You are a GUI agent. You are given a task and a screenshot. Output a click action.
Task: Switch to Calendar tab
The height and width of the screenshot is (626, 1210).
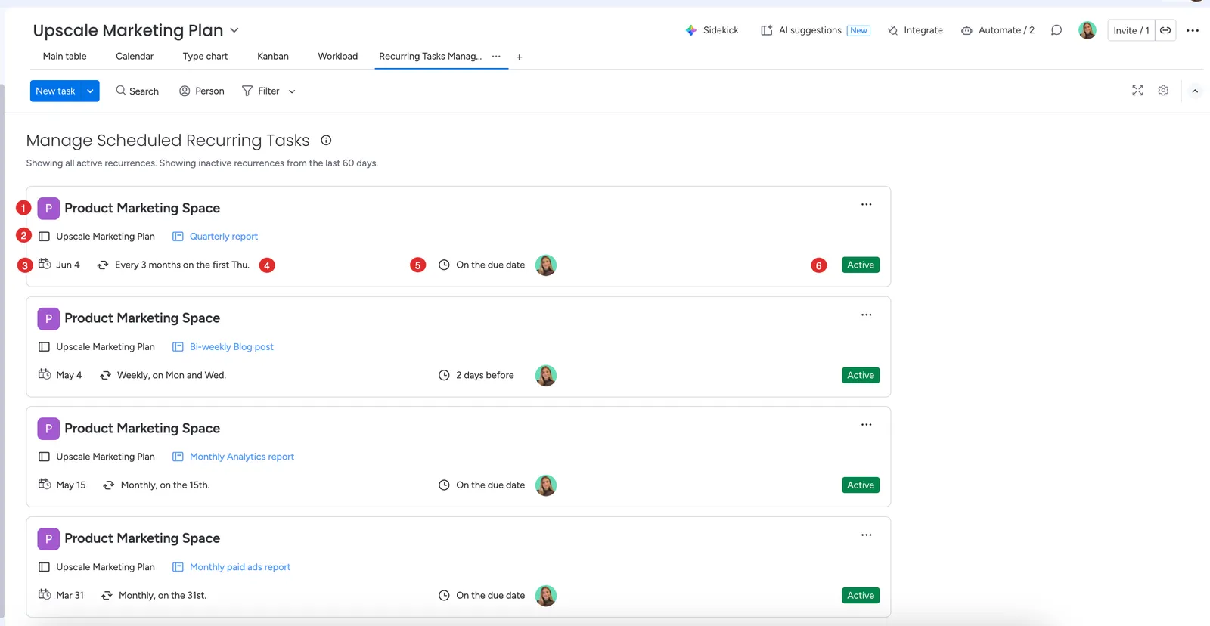(x=135, y=56)
